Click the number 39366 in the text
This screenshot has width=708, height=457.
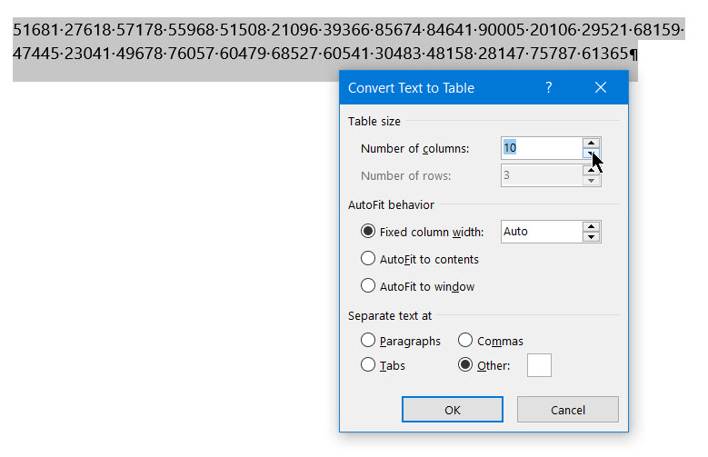(346, 30)
